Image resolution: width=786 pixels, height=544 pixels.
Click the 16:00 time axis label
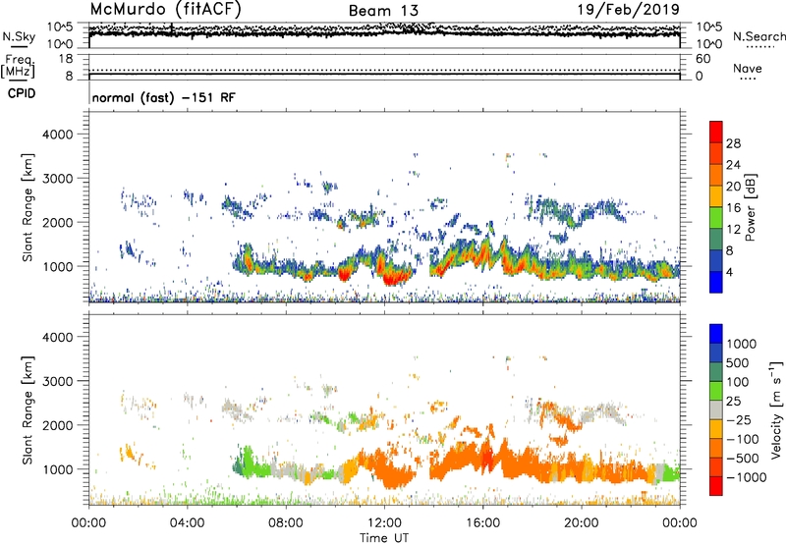coord(482,522)
